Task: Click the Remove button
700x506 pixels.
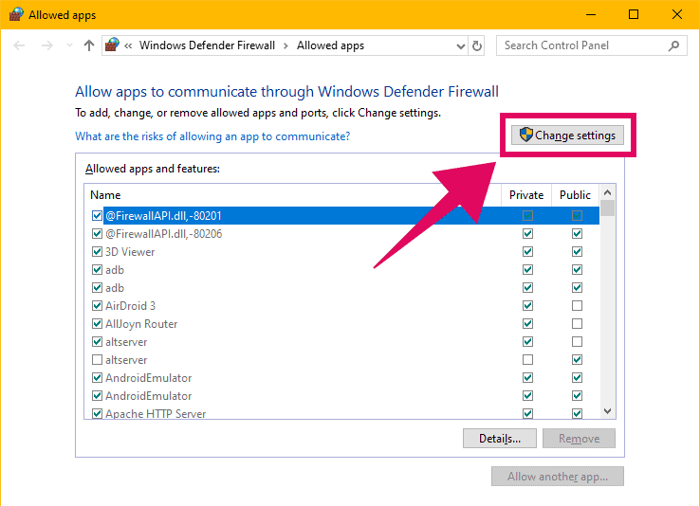Action: pyautogui.click(x=579, y=438)
